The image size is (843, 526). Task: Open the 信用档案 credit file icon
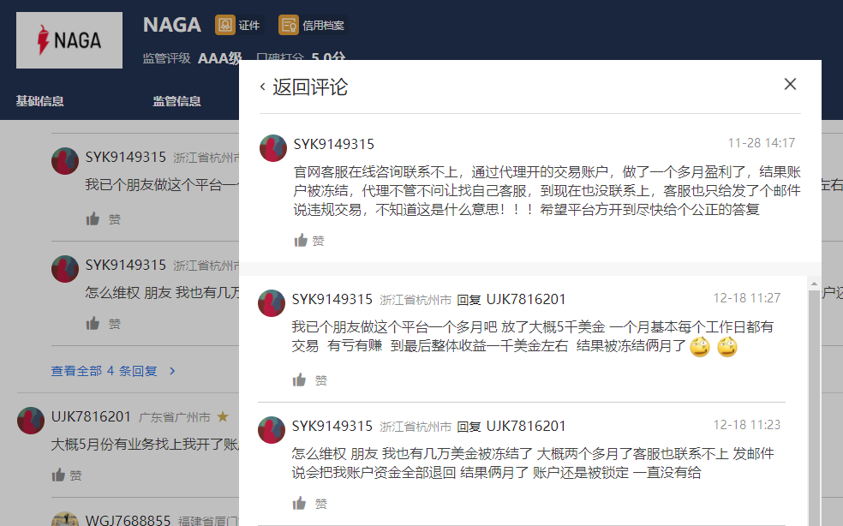289,25
